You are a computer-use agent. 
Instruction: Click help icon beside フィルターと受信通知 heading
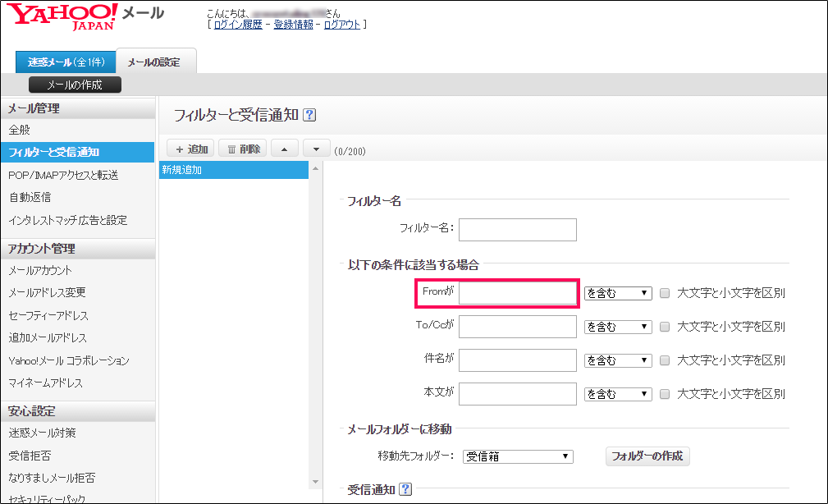pyautogui.click(x=309, y=116)
